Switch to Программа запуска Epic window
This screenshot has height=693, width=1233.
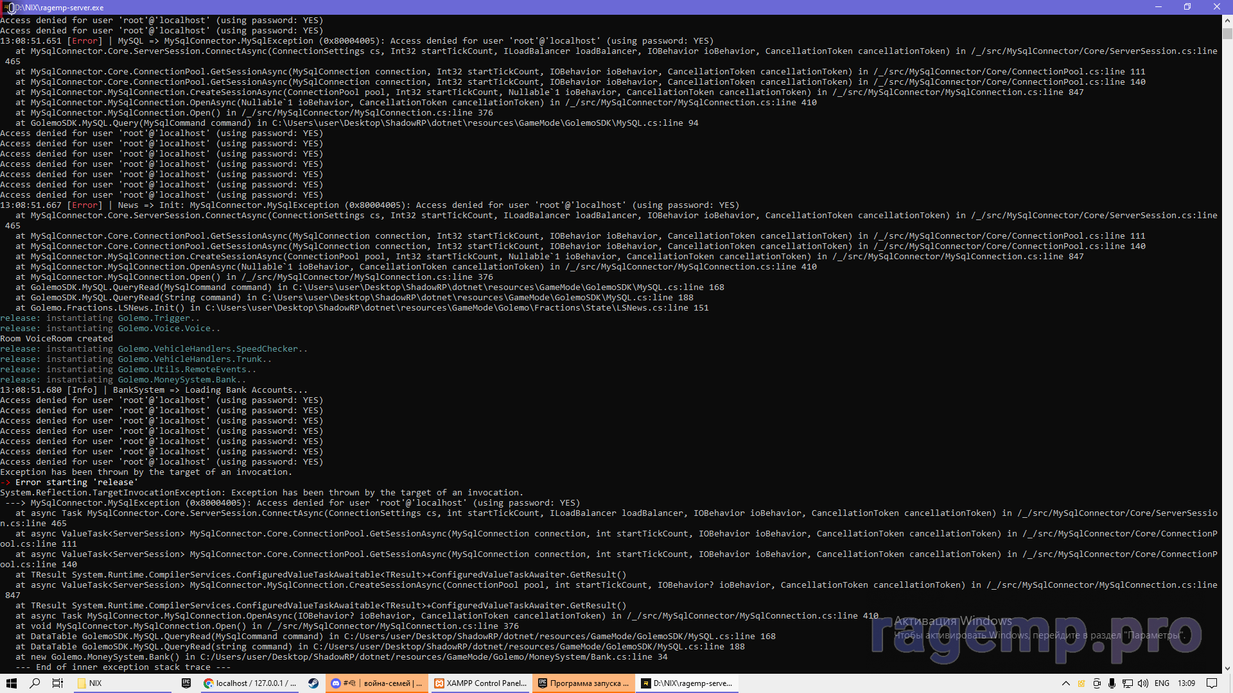pyautogui.click(x=583, y=683)
